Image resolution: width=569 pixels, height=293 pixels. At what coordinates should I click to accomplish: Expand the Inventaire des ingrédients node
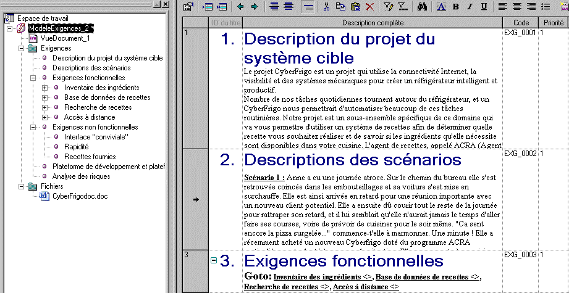(x=44, y=88)
